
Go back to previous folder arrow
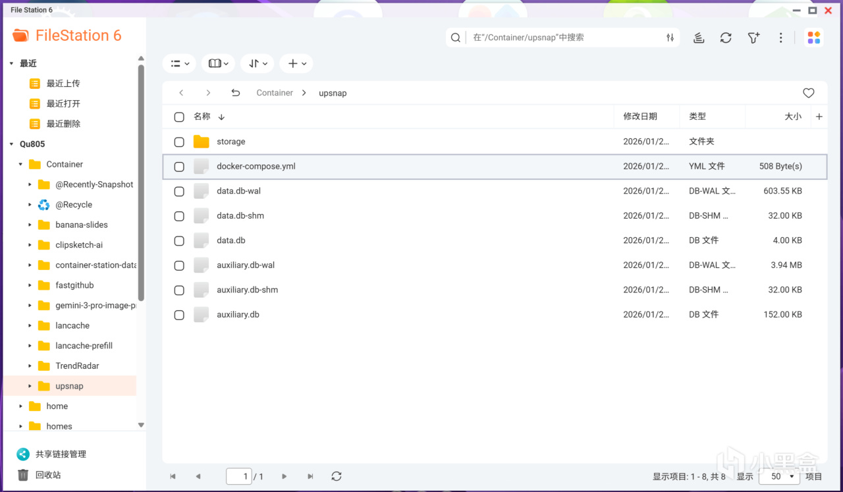pyautogui.click(x=182, y=93)
